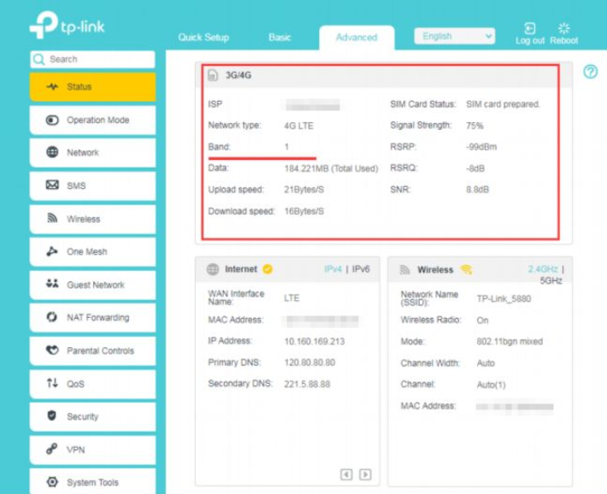Click the Network globe icon in sidebar

click(52, 152)
